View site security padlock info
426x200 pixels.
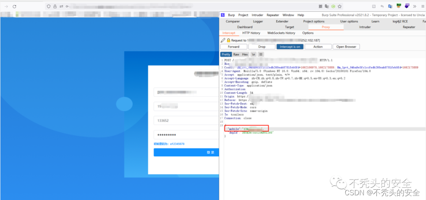point(55,6)
